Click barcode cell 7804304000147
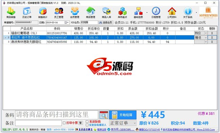Screen dimensions: 220x133 (59, 37)
